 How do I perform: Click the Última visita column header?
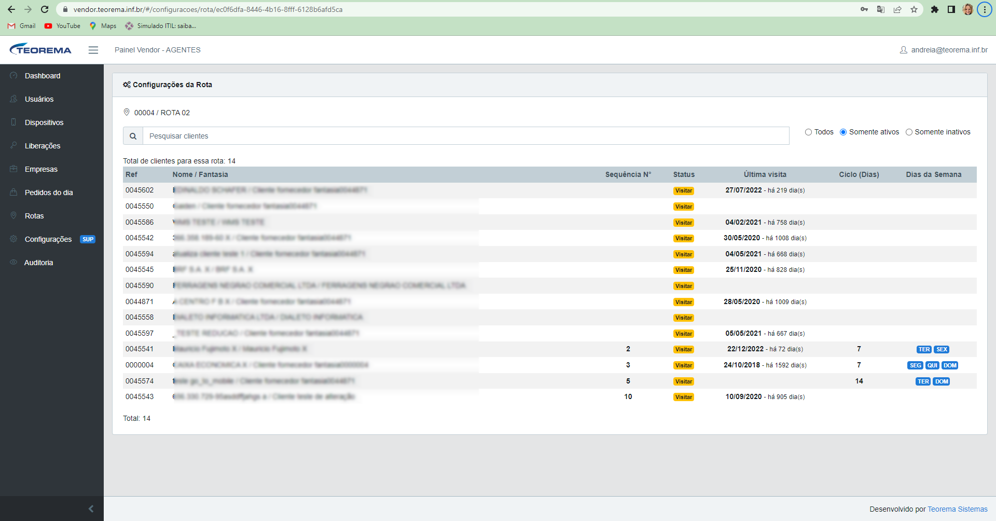765,174
